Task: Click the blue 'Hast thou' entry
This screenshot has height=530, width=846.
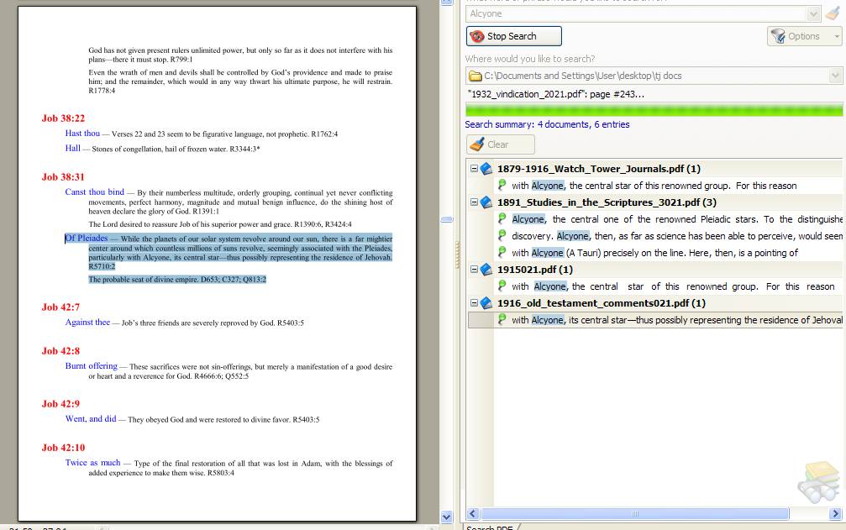Action: click(82, 134)
